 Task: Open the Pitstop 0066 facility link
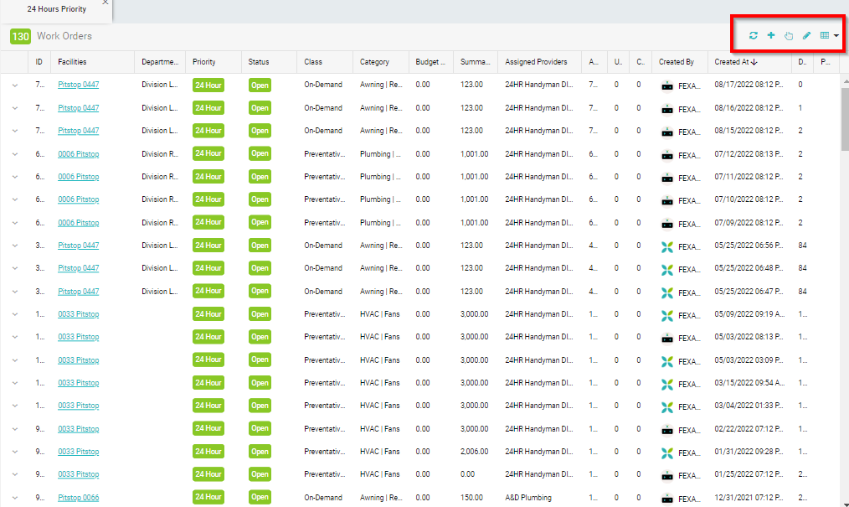click(78, 498)
